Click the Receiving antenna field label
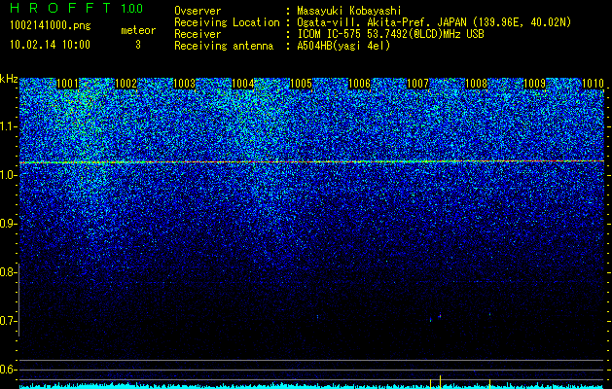The height and width of the screenshot is (389, 612). coord(224,46)
